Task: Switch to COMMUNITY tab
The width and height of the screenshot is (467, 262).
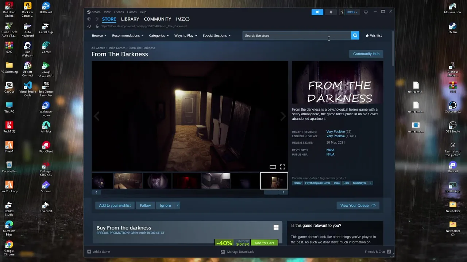Action: click(x=157, y=19)
